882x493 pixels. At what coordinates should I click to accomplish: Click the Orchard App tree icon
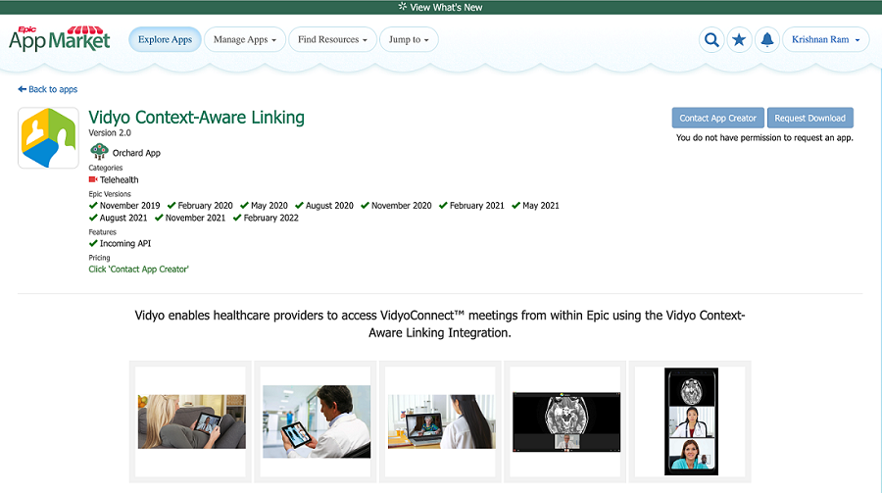coord(99,152)
